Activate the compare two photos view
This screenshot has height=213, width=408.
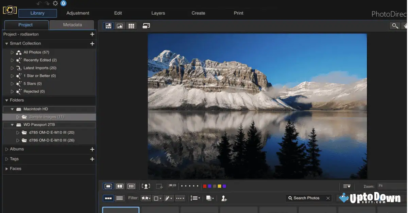(x=120, y=186)
